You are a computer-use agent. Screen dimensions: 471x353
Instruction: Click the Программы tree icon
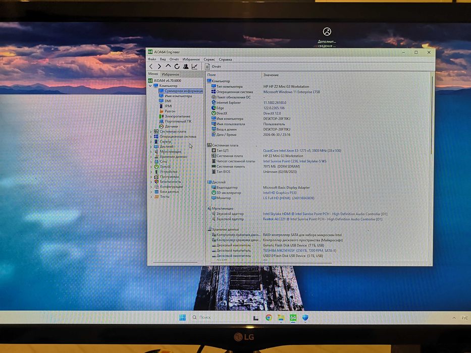[156, 177]
